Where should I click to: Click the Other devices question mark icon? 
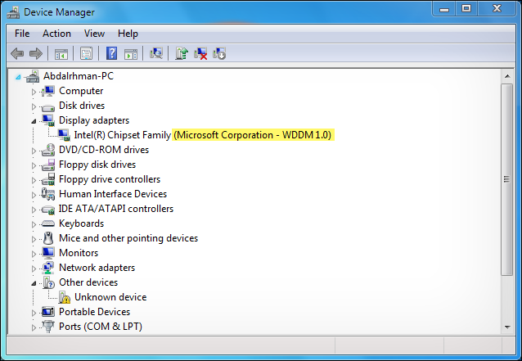48,282
